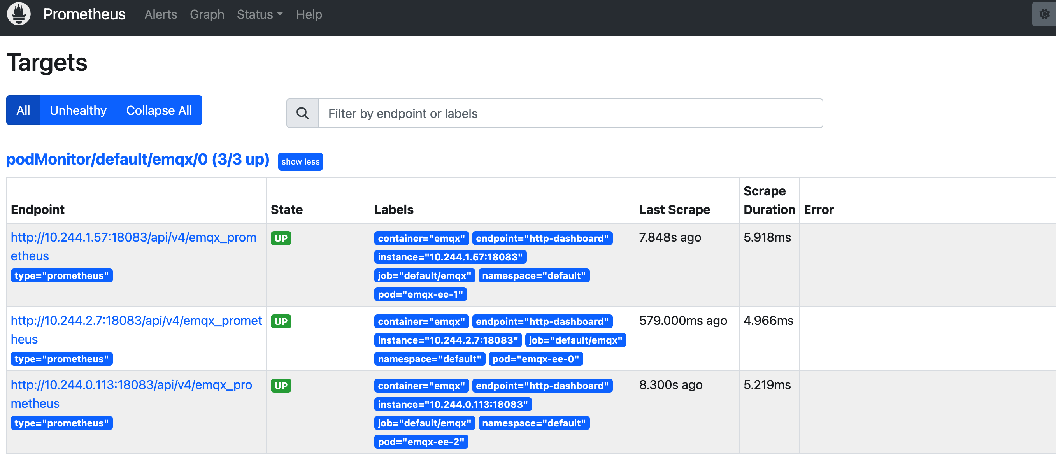Image resolution: width=1056 pixels, height=463 pixels.
Task: Click the Prometheus flame logo icon
Action: (x=18, y=14)
